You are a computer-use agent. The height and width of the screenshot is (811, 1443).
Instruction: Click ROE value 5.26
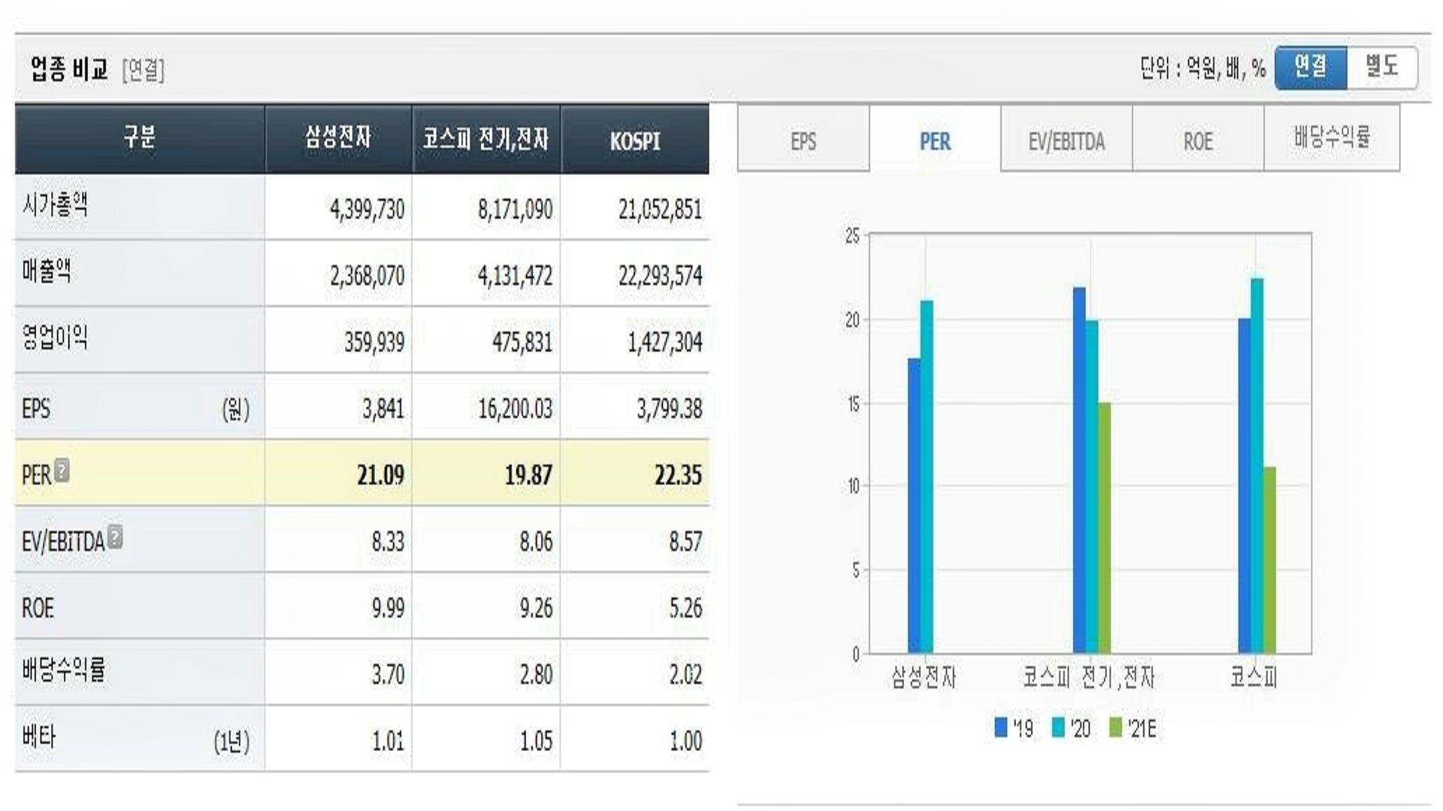tap(685, 607)
